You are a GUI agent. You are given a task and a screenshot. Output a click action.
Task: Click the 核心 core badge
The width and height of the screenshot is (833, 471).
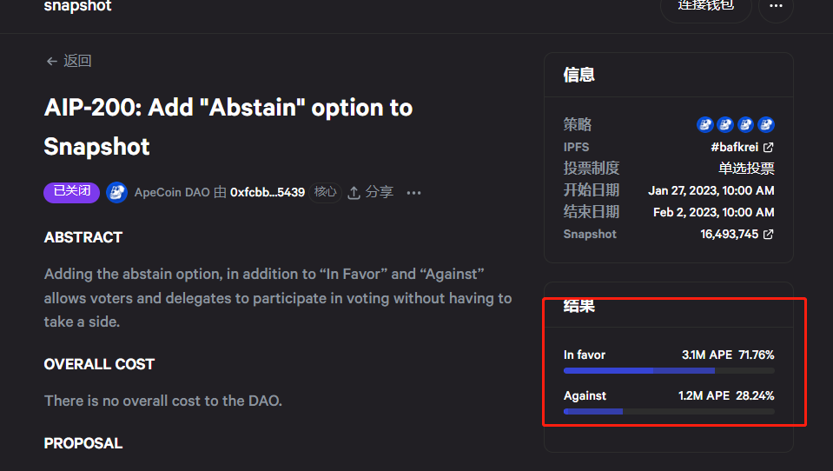326,192
